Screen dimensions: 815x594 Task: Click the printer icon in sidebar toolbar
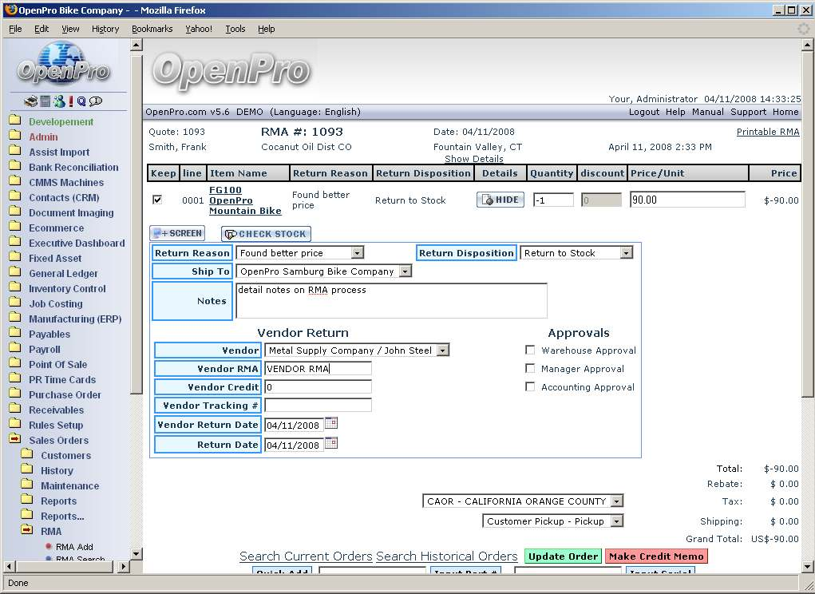click(30, 101)
